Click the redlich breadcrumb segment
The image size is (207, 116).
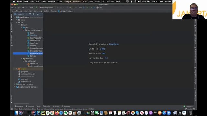(x=47, y=11)
